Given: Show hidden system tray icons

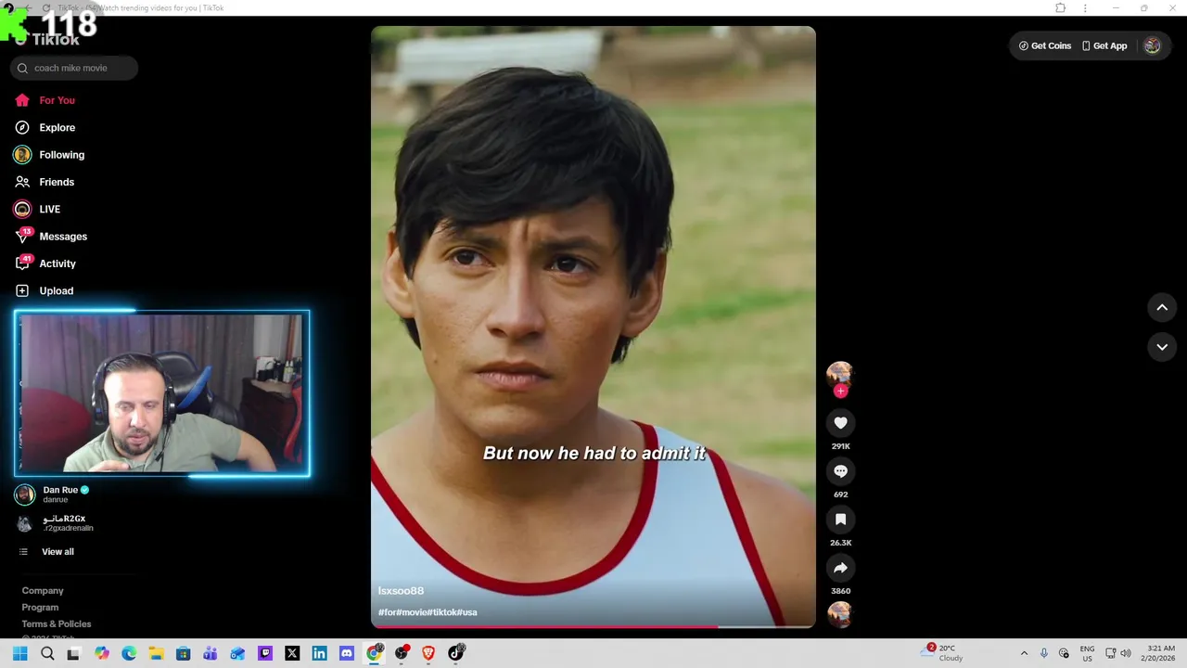Looking at the screenshot, I should pyautogui.click(x=1024, y=653).
